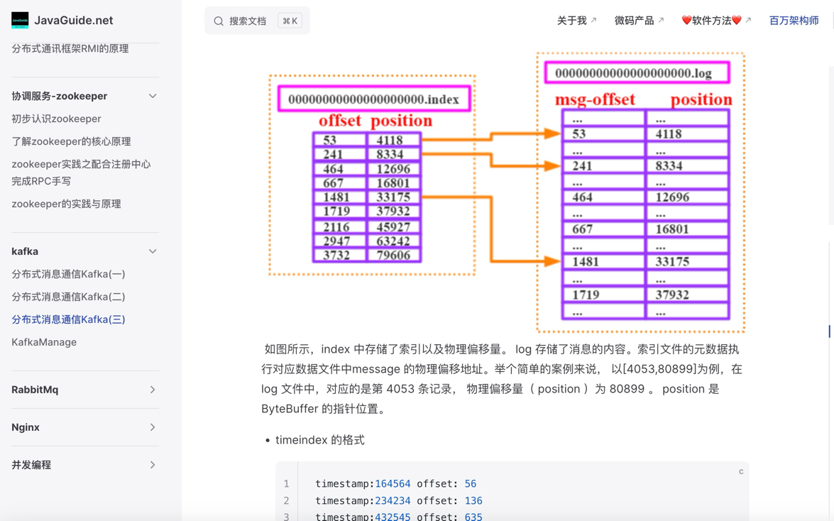834x521 pixels.
Task: Click the kafka section title
Action: point(25,251)
